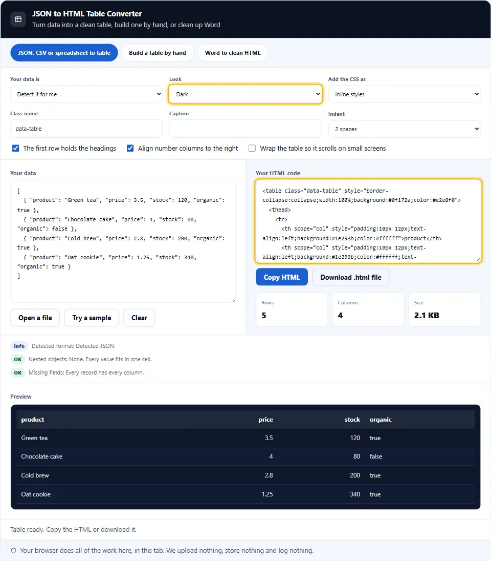Click the Info badge for detected format
The width and height of the screenshot is (491, 561).
tap(19, 346)
